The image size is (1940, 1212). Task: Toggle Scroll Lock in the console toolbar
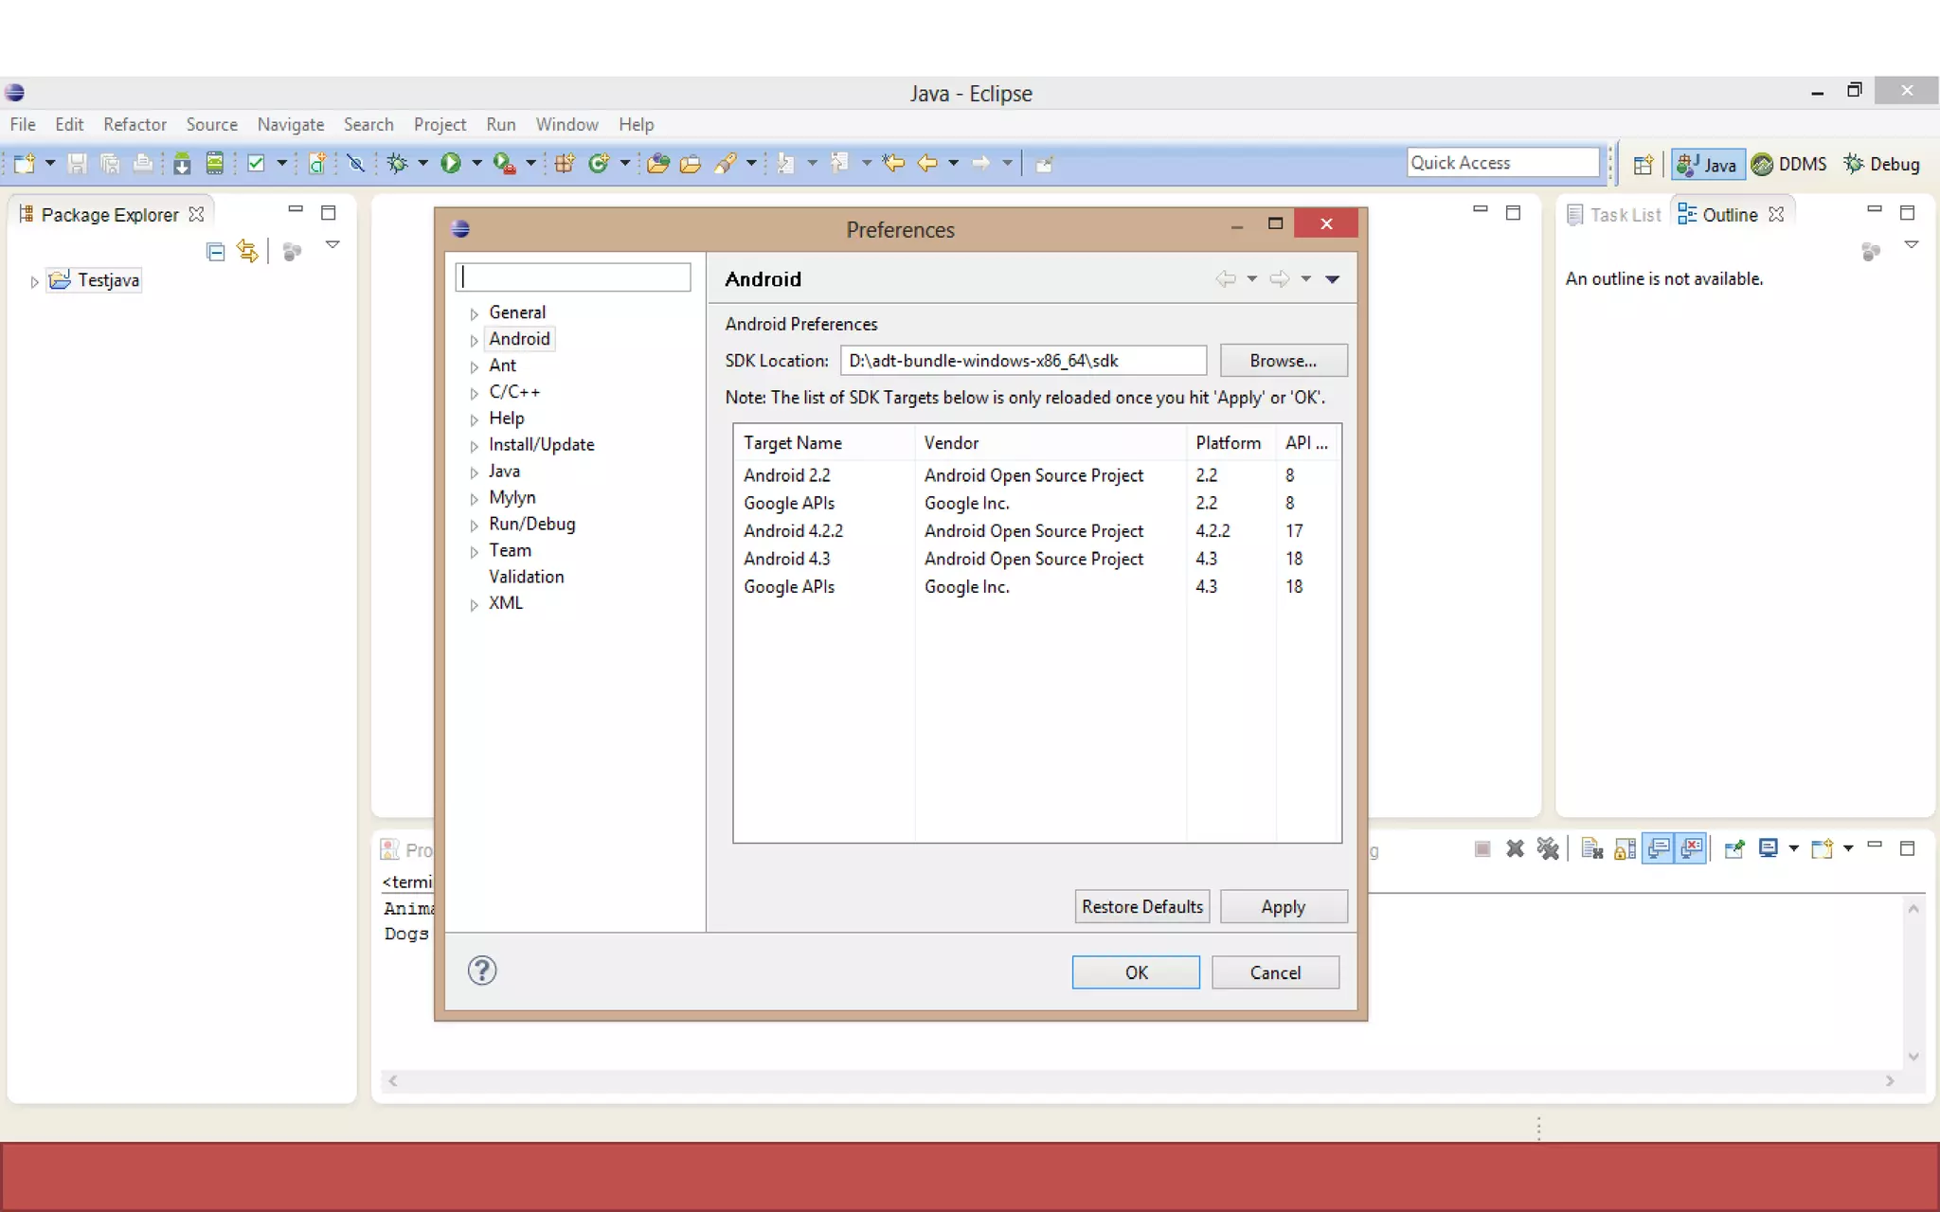1625,849
